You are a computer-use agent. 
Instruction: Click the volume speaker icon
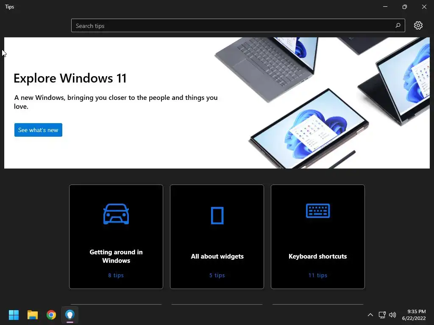[x=392, y=315]
